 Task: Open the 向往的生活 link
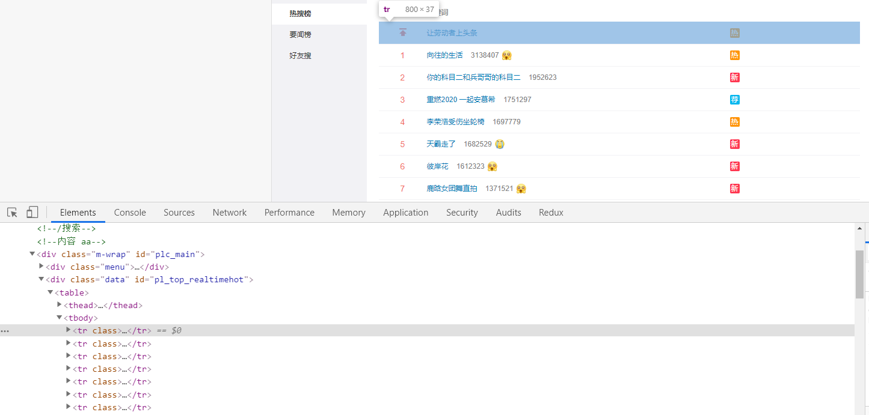[x=445, y=55]
